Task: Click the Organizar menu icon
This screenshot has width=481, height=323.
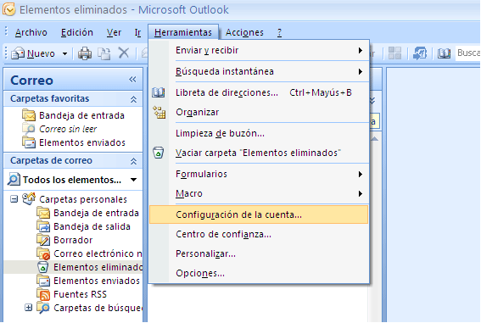Action: point(159,112)
